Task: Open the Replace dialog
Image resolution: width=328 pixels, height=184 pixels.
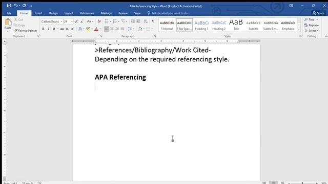Action: coord(312,25)
